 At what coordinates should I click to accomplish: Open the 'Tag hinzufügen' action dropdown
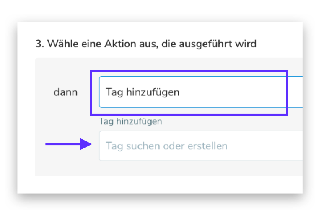tap(200, 92)
